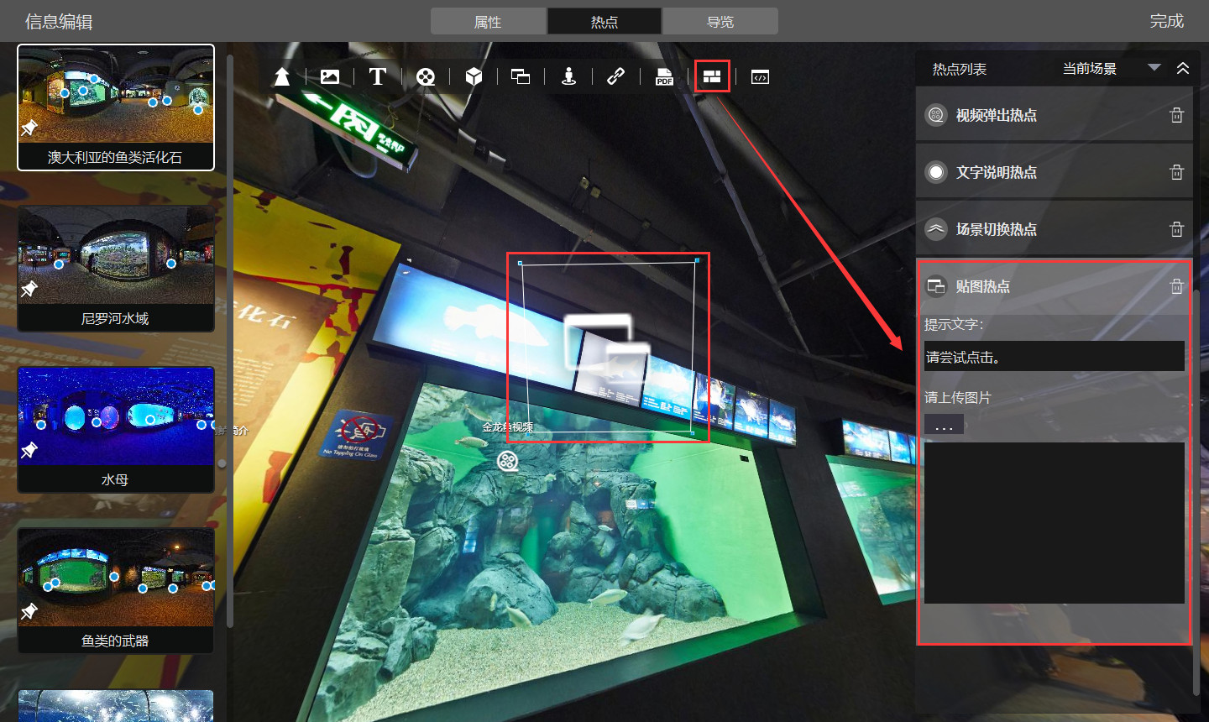Click the 完成 button
This screenshot has height=722, width=1209.
coord(1166,21)
